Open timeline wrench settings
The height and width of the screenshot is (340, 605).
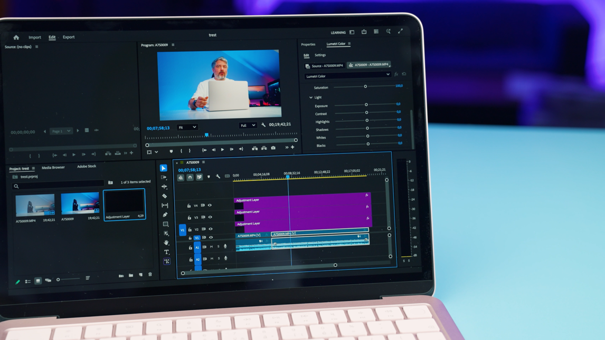[x=218, y=177]
